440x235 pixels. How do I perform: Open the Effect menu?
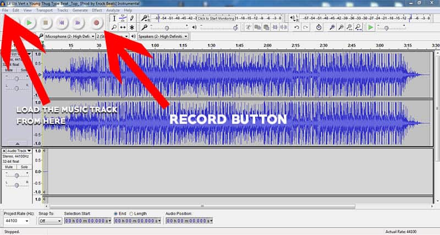(97, 10)
